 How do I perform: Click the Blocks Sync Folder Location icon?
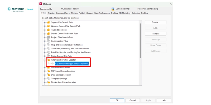point(49,82)
